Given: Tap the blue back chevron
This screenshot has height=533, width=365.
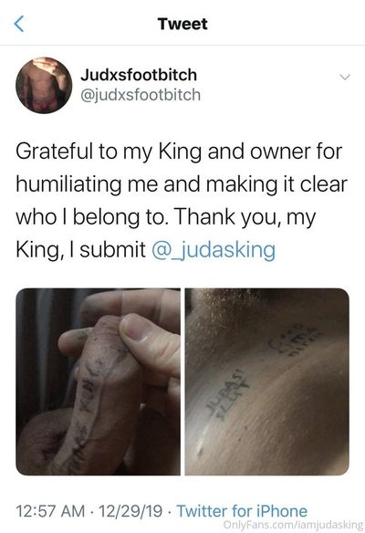Looking at the screenshot, I should pyautogui.click(x=19, y=24).
